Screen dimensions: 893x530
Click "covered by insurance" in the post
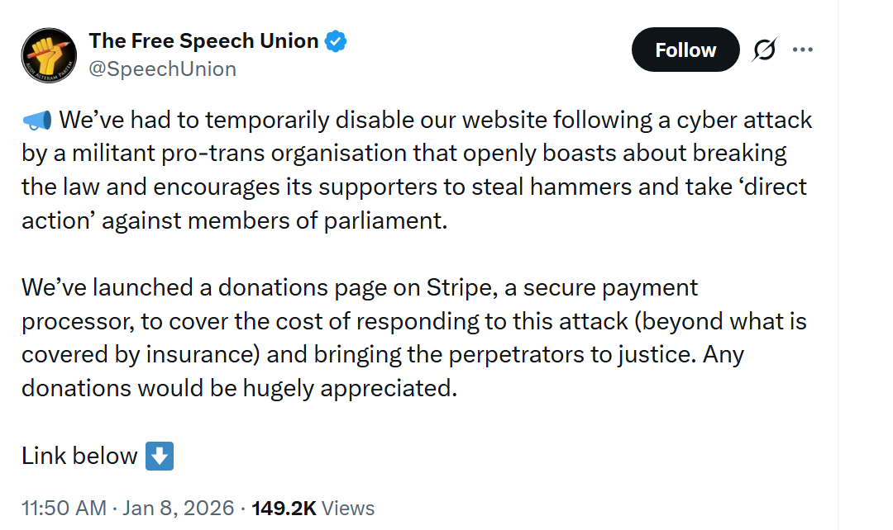135,354
